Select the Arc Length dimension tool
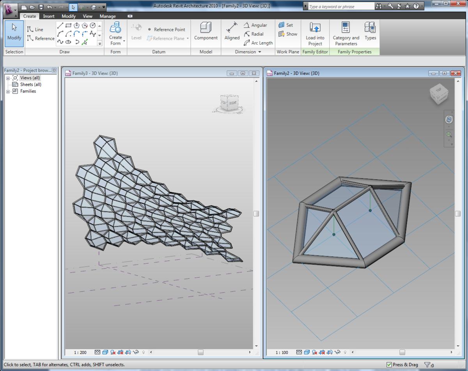This screenshot has width=468, height=371. click(x=258, y=43)
